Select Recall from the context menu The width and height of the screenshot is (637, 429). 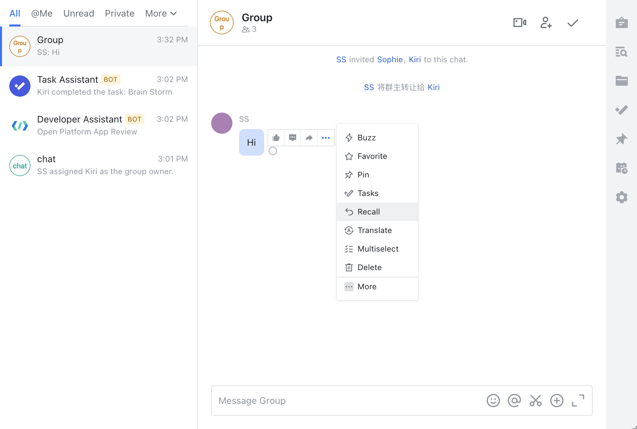[x=368, y=212]
